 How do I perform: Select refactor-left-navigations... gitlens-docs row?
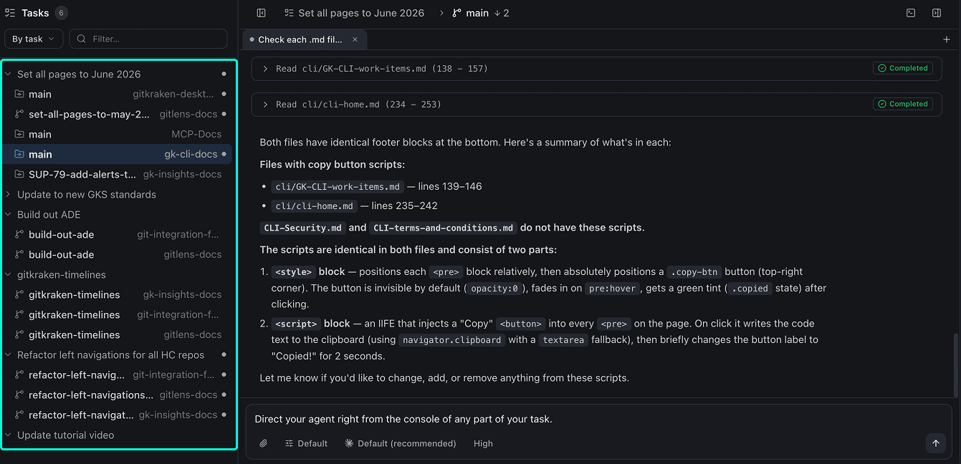click(x=117, y=395)
